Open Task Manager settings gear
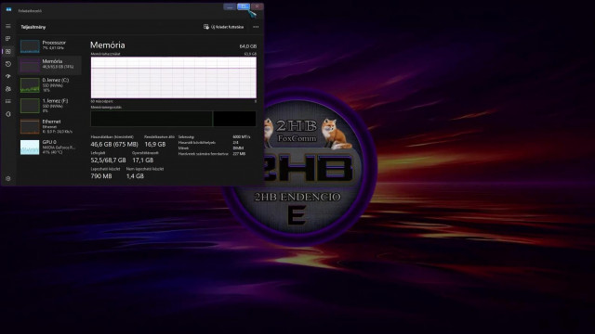This screenshot has width=595, height=334. point(8,178)
